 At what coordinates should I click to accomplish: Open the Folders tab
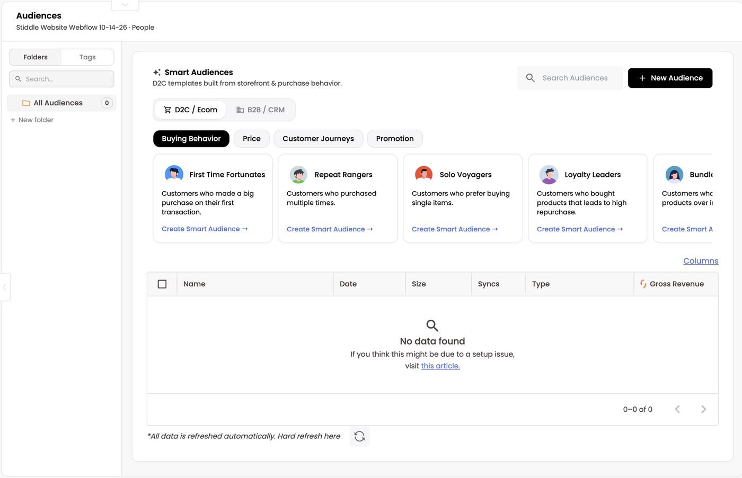(36, 57)
